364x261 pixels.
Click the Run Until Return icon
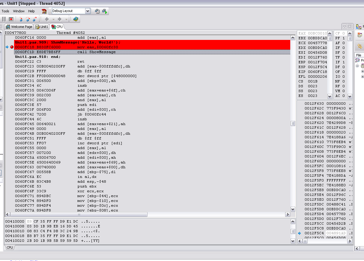click(x=34, y=19)
